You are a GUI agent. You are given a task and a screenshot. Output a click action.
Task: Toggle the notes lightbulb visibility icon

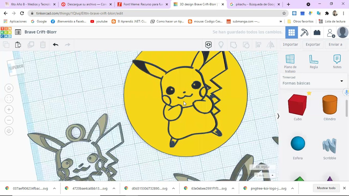221,45
